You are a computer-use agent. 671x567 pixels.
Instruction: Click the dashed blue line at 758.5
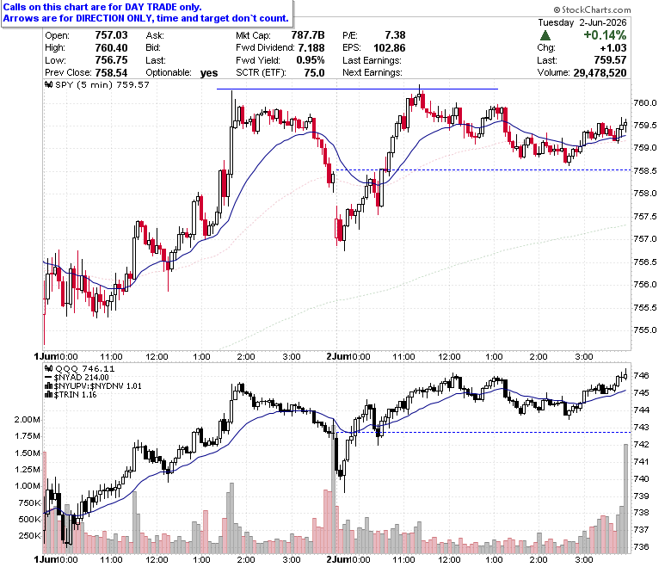coord(483,169)
